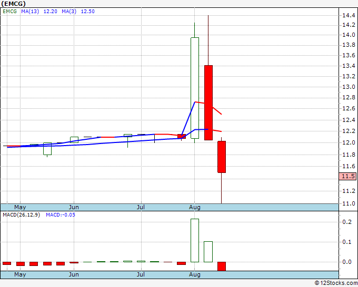The height and width of the screenshot is (287, 358).
Task: Click the (EMCG) chart title
Action: [13, 4]
